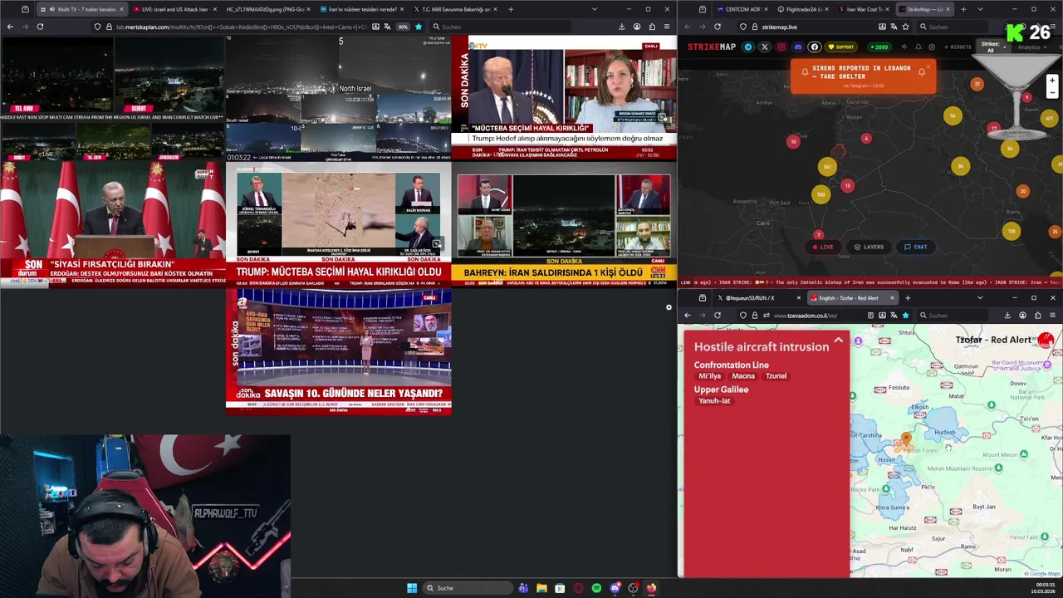
Task: Open the CHAT panel on StrikeMap
Action: [915, 247]
